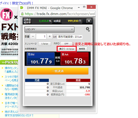Screen dimensions: 138x118
Task: Click the lot quantity input field
Action: click(x=41, y=36)
